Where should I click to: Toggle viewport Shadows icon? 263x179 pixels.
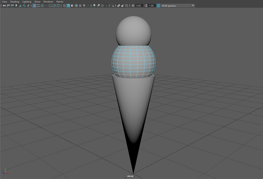point(88,6)
